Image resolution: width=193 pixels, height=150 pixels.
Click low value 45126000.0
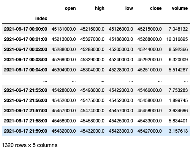pyautogui.click(x=121, y=29)
